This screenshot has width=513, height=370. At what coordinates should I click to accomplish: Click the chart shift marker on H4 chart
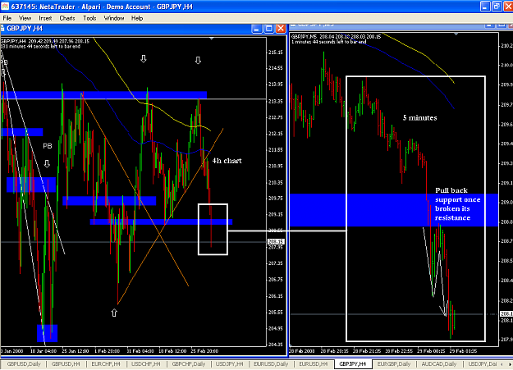211,39
